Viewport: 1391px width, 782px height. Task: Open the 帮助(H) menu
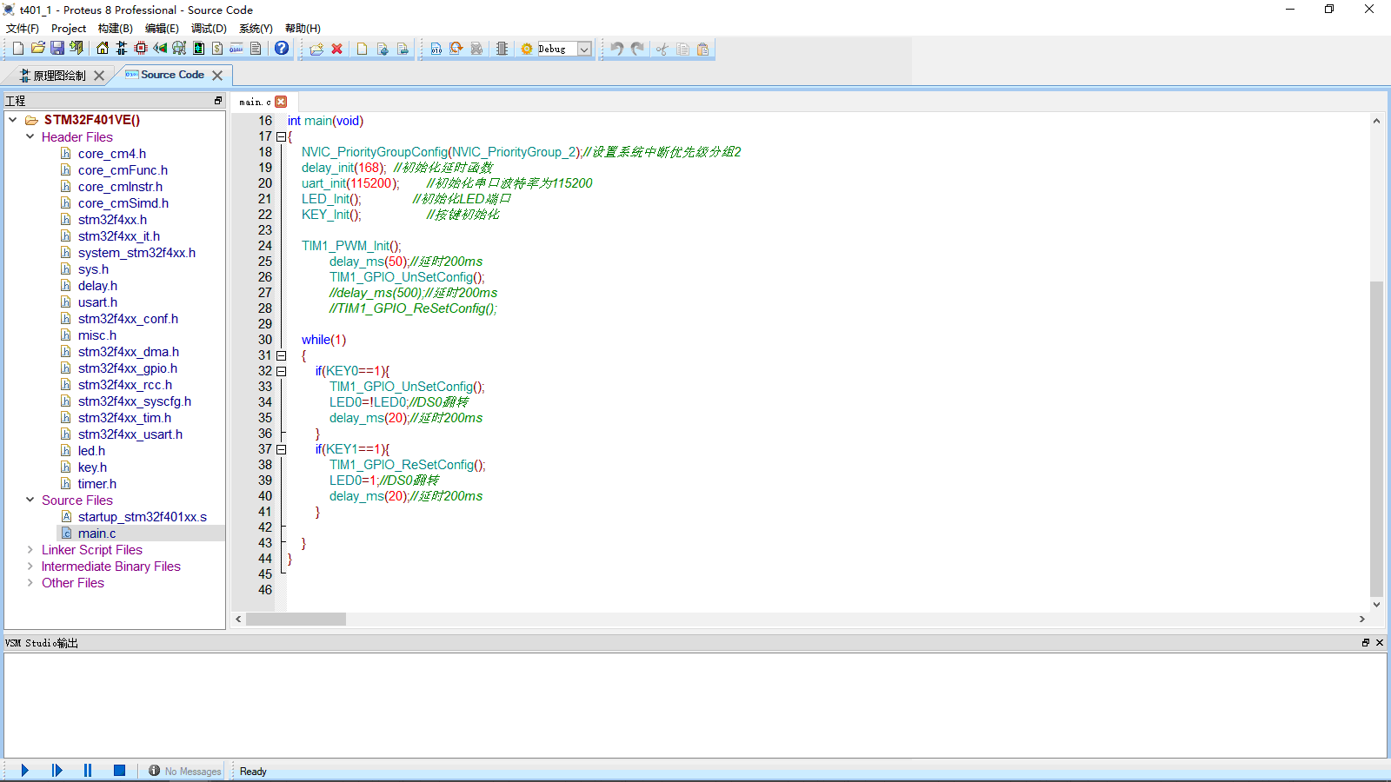303,29
